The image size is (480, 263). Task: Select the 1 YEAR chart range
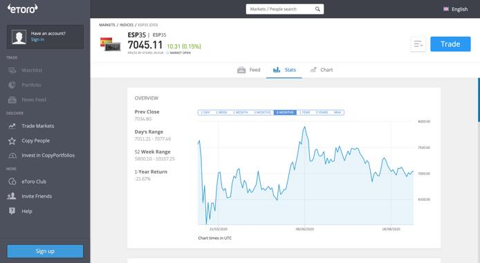[304, 112]
